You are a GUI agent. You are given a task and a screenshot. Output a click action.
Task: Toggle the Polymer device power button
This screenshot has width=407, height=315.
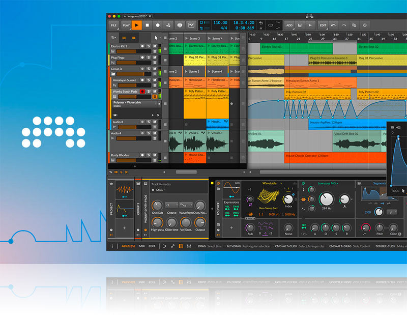pyautogui.click(x=218, y=183)
